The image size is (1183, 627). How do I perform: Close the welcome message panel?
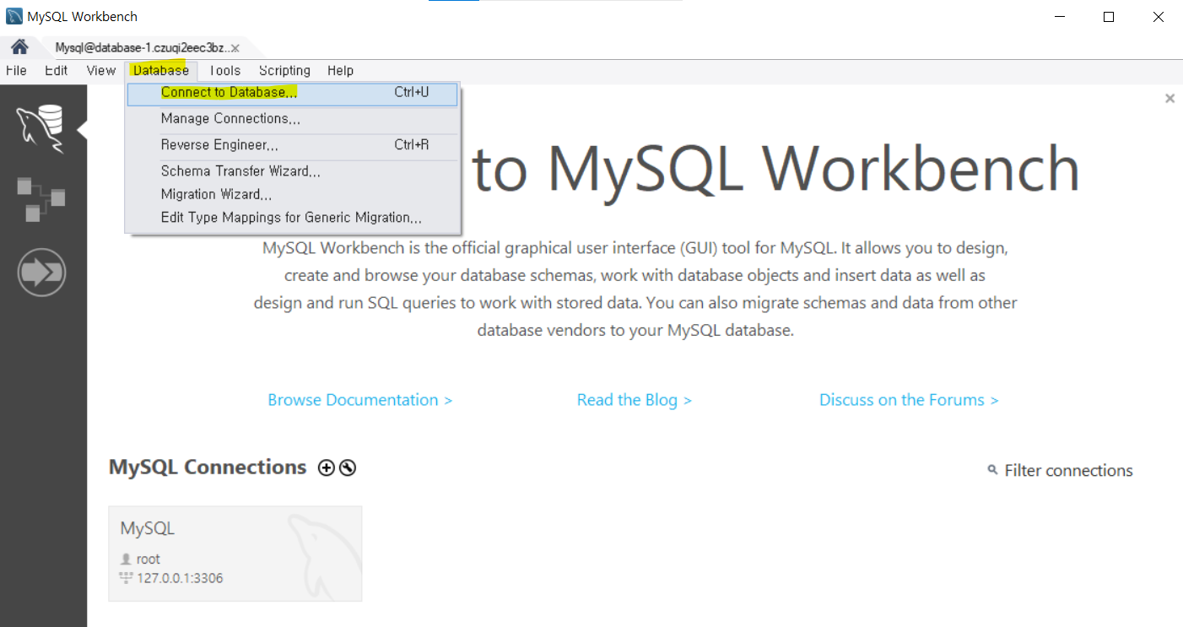[1169, 99]
